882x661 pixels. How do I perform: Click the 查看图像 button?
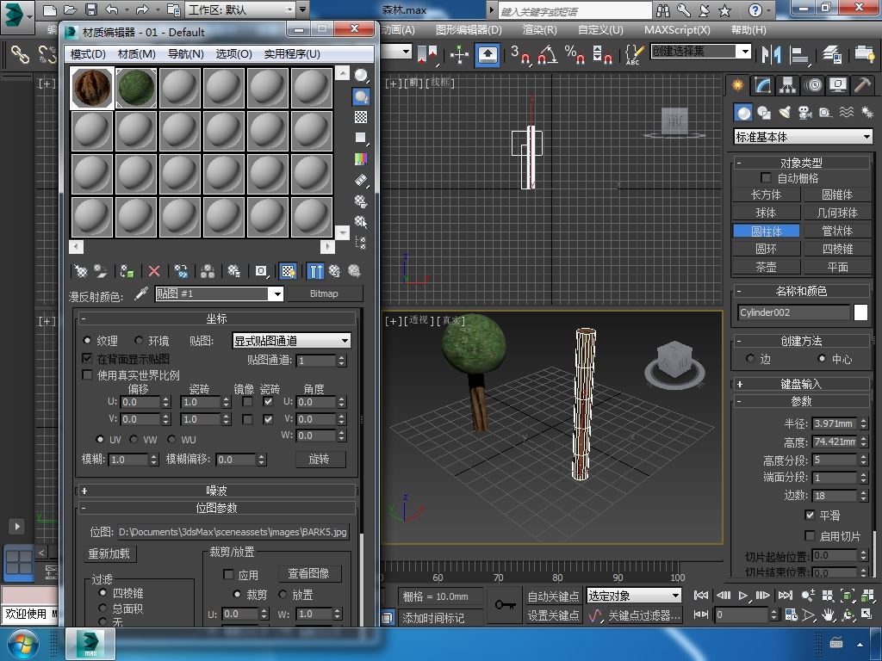(309, 573)
